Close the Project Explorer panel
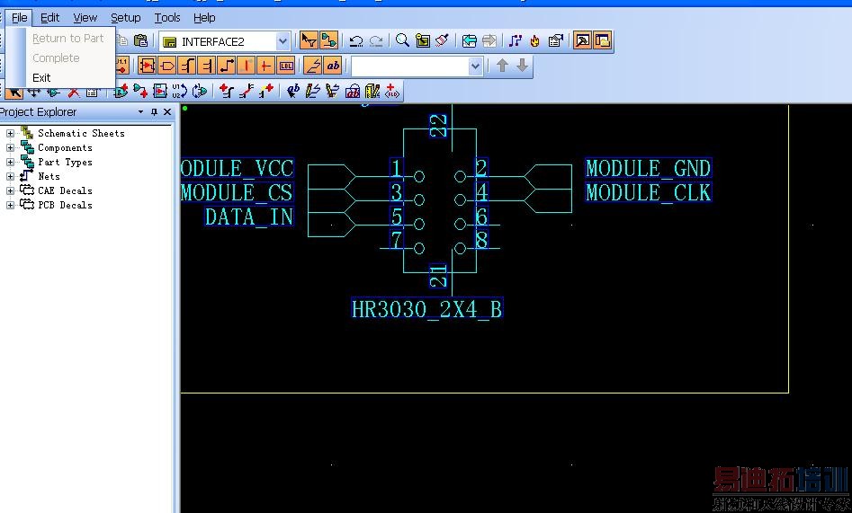The width and height of the screenshot is (852, 513). pyautogui.click(x=167, y=111)
